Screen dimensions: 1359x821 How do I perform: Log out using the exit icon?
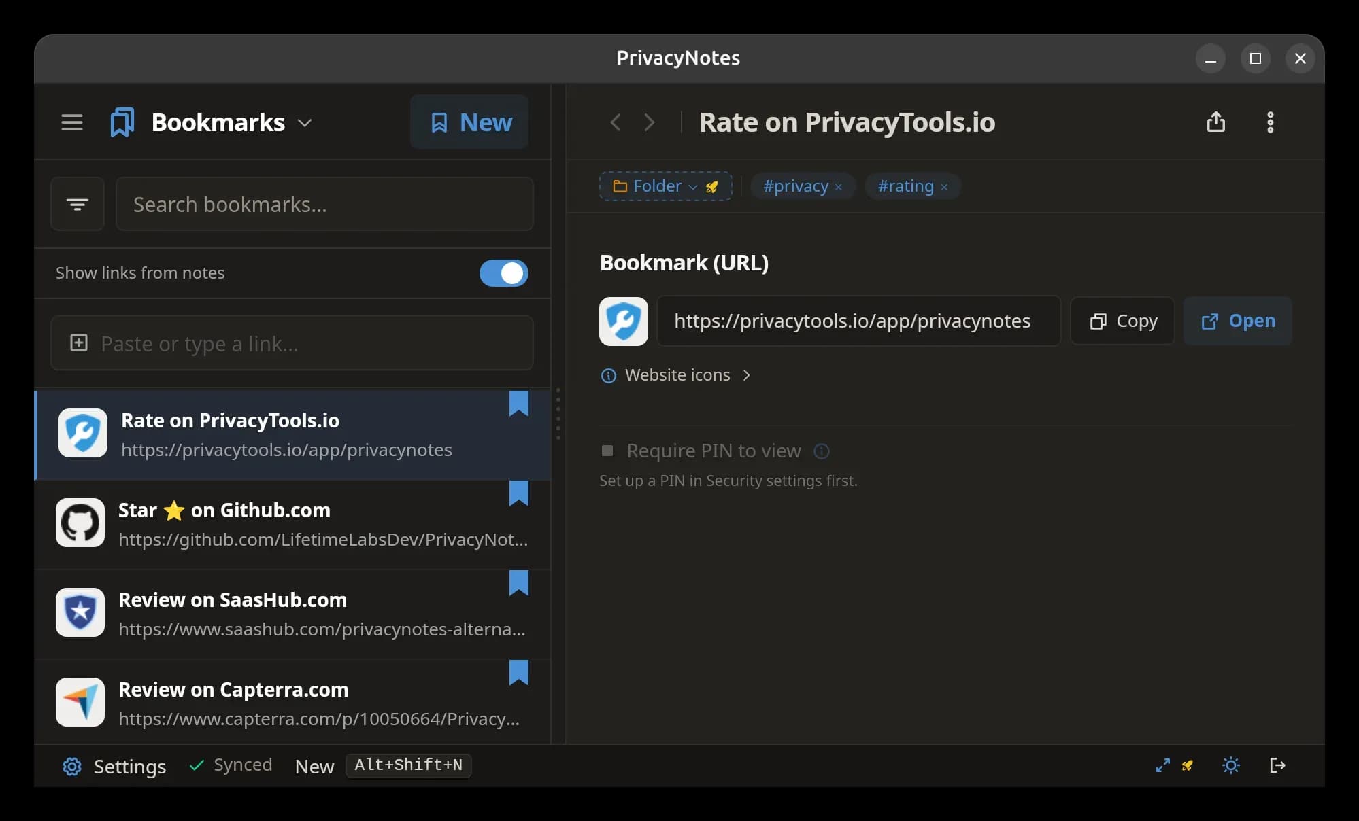(x=1277, y=766)
